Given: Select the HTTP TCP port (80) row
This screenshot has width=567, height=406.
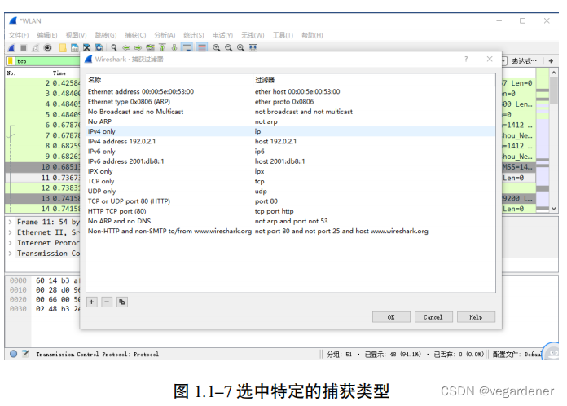Looking at the screenshot, I should coord(291,211).
